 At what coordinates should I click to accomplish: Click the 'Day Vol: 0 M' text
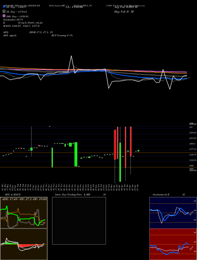[124, 11]
